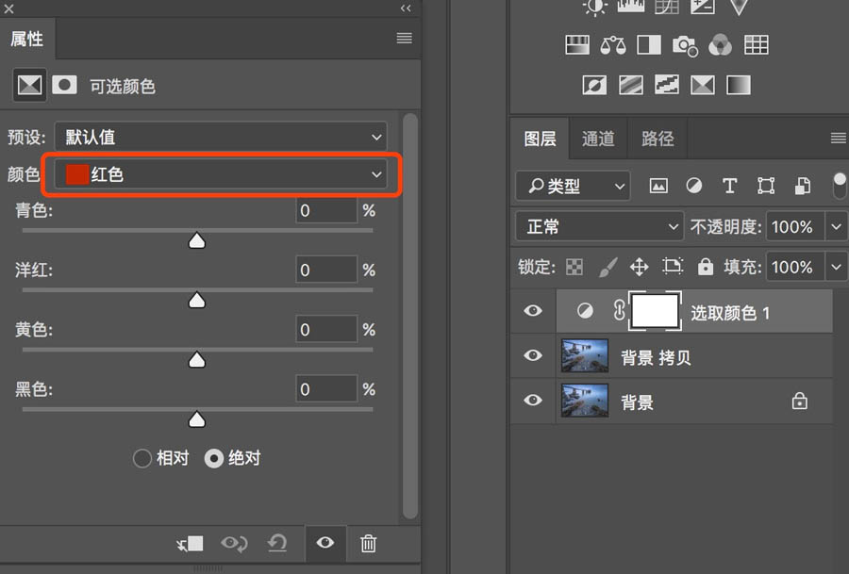Open the 填充 fill slider dropdown arrow
The image size is (849, 574).
pos(837,267)
